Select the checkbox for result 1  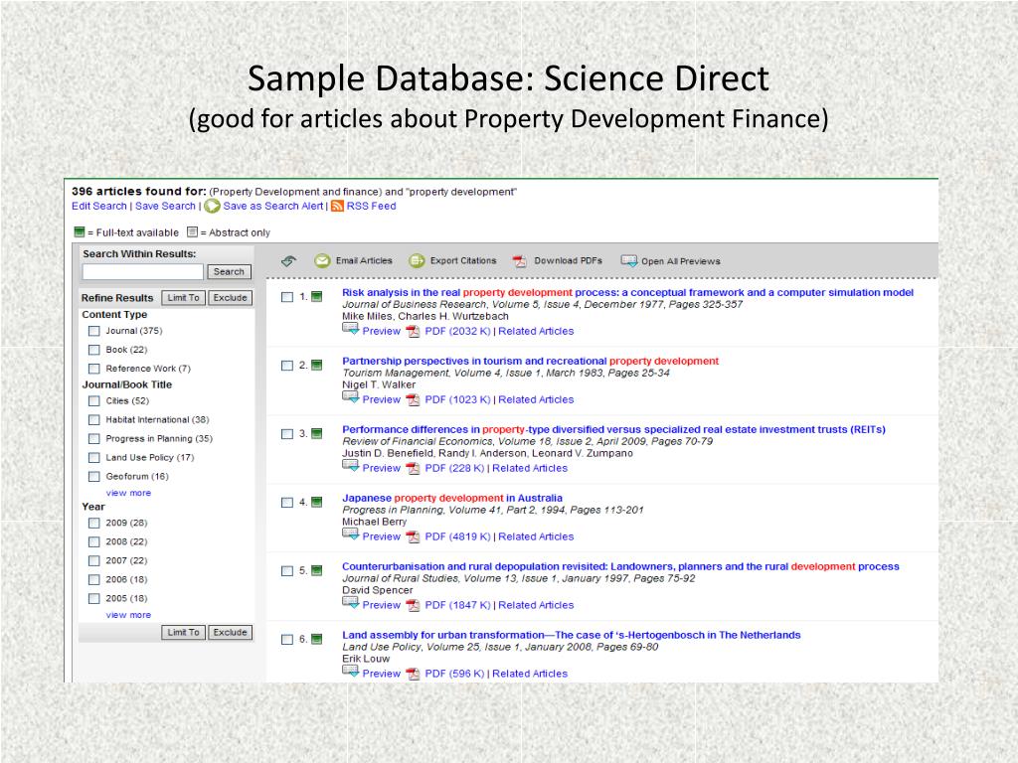pos(287,297)
